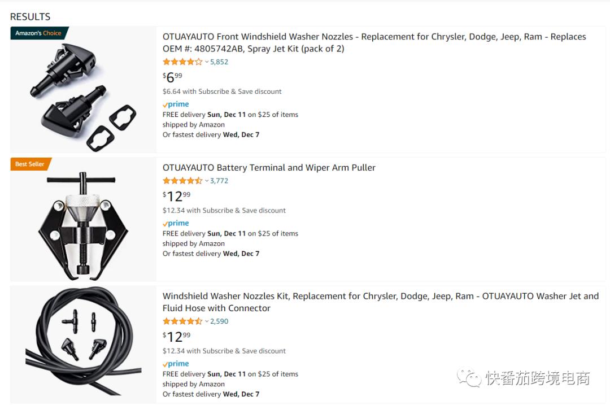Viewport: 610px width, 405px height.
Task: Open OTUAYAUTO Battery Terminal and Wiper Arm Puller
Action: [269, 168]
